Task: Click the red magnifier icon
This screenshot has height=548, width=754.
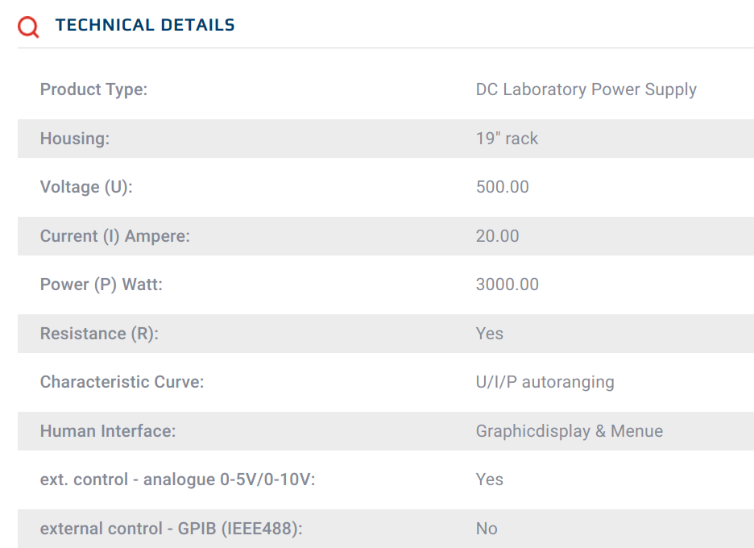Action: tap(28, 27)
